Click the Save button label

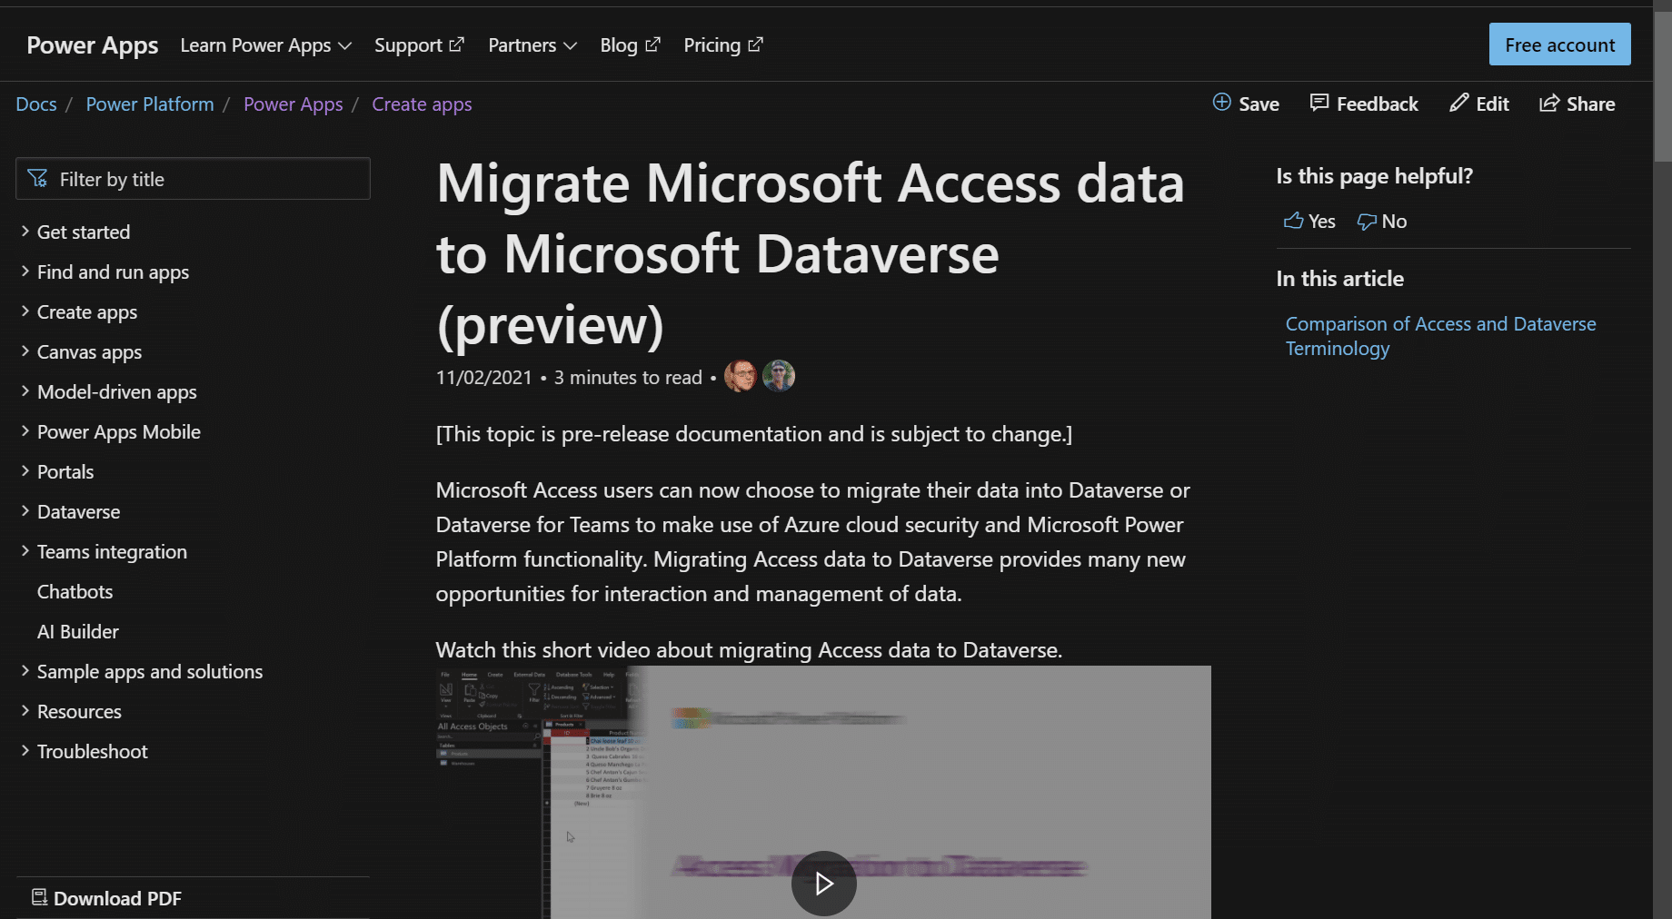point(1259,104)
